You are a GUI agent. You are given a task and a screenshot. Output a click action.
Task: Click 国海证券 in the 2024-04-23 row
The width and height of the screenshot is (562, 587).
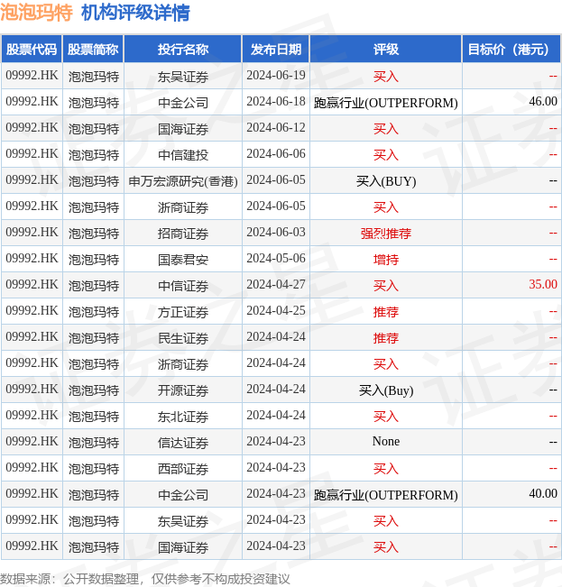(183, 547)
